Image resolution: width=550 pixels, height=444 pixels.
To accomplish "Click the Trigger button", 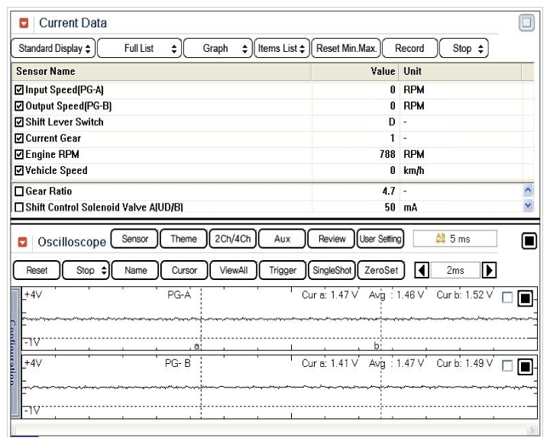I will [x=283, y=270].
